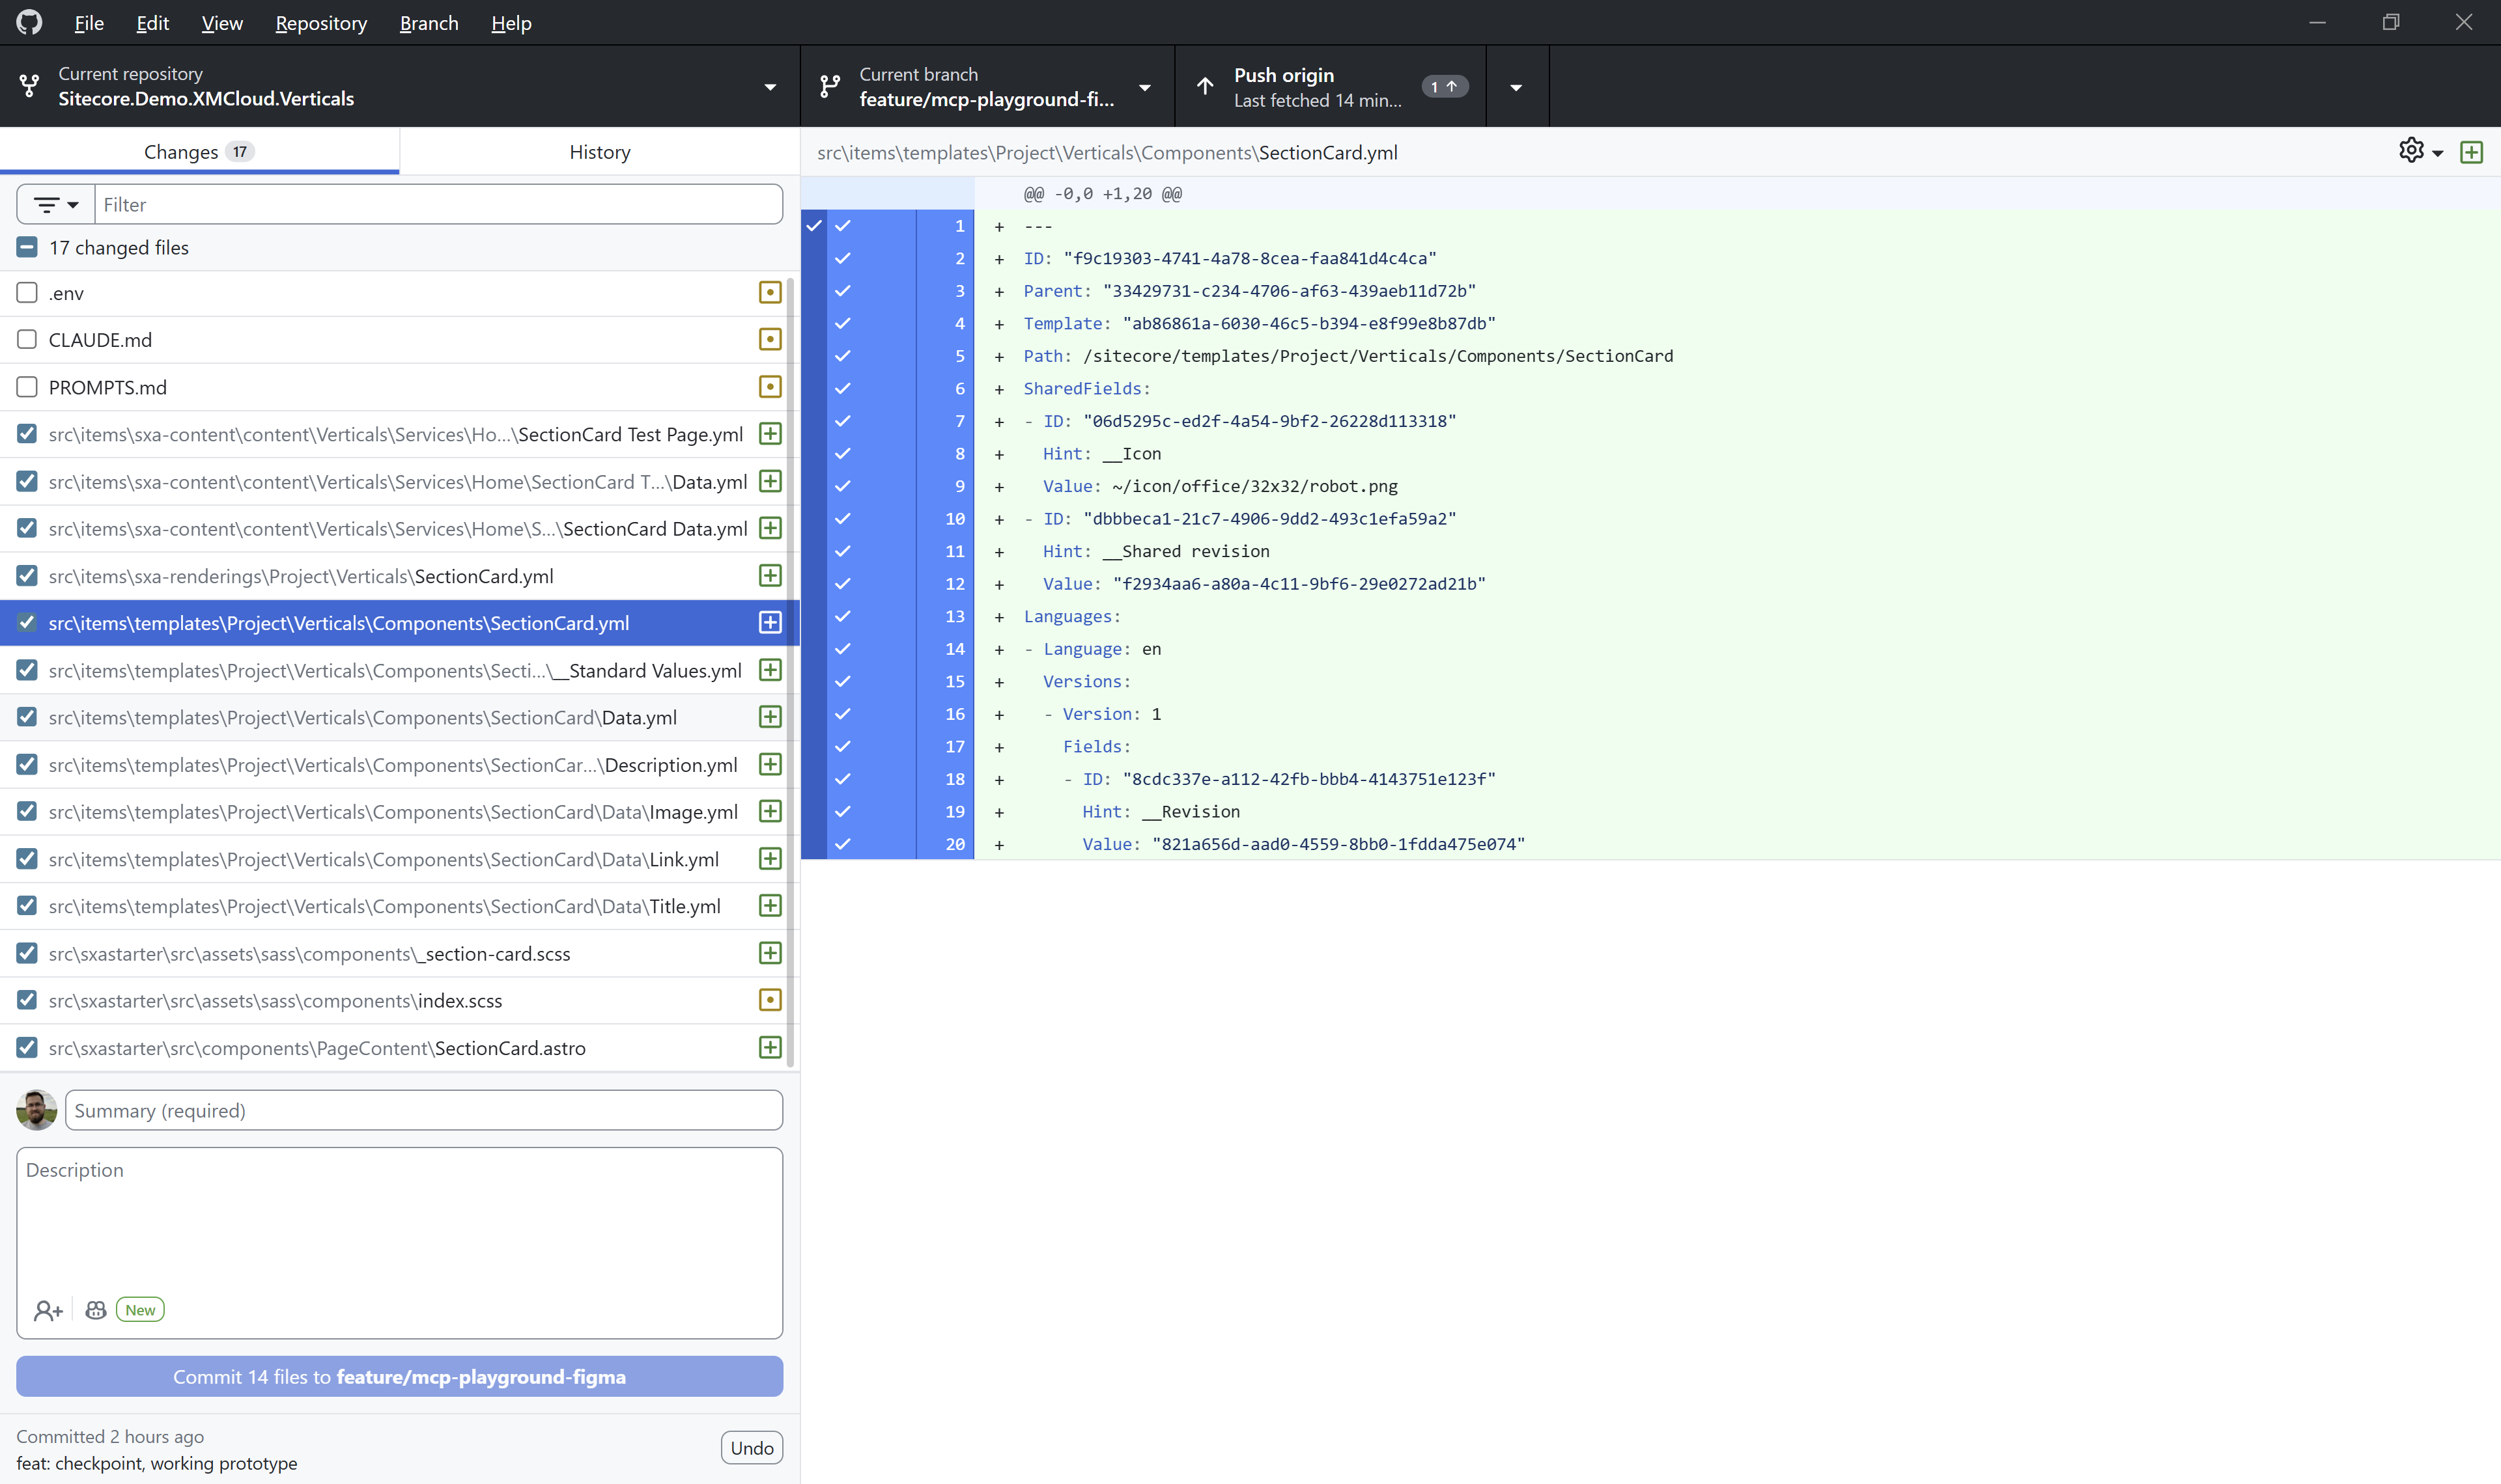This screenshot has width=2501, height=1484.
Task: Open the Repository menu
Action: pyautogui.click(x=320, y=22)
